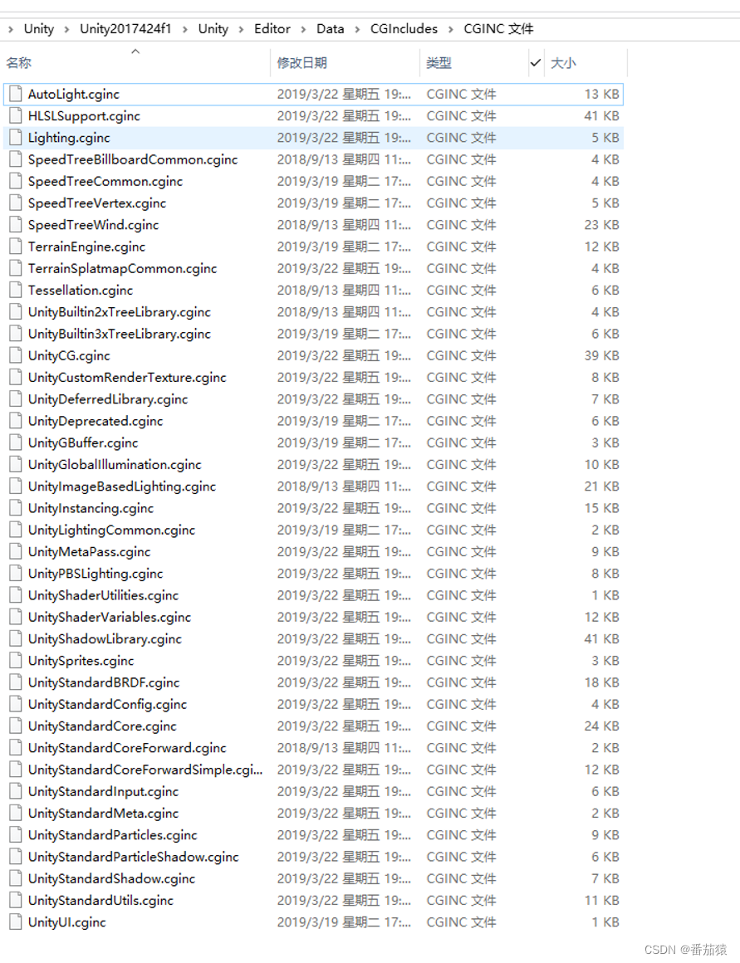This screenshot has height=963, width=740.
Task: Select the Tessellation.cginc file row
Action: coord(80,290)
